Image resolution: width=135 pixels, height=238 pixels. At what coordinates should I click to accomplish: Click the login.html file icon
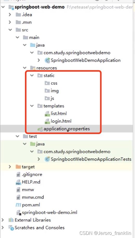(x=47, y=121)
